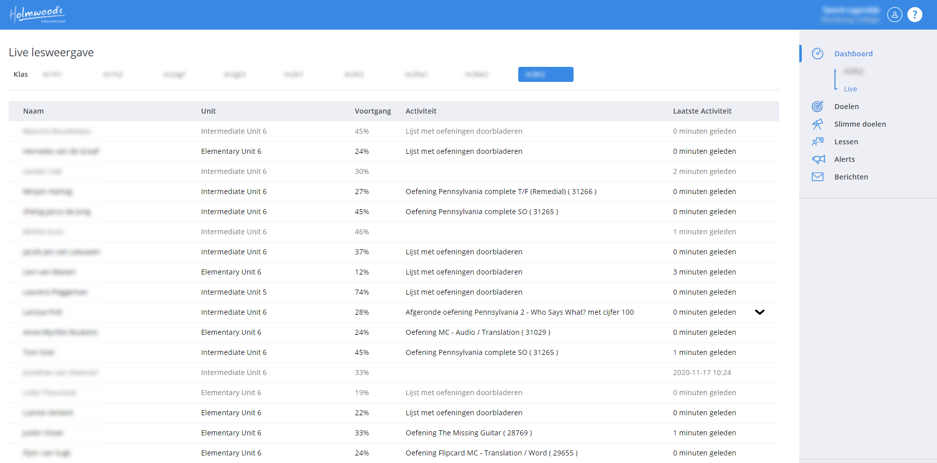
Task: Select the Intermediate Unit 5 cell
Action: 234,292
